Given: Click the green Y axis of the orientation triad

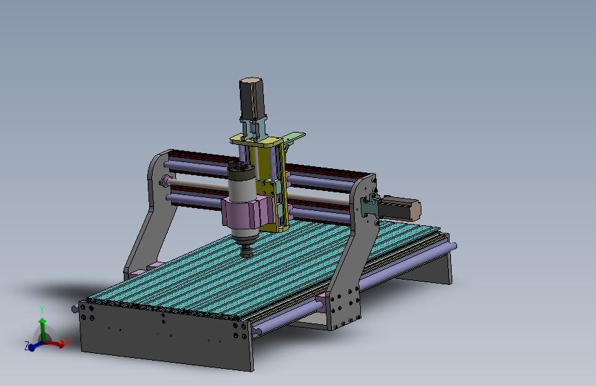Looking at the screenshot, I should [x=42, y=329].
